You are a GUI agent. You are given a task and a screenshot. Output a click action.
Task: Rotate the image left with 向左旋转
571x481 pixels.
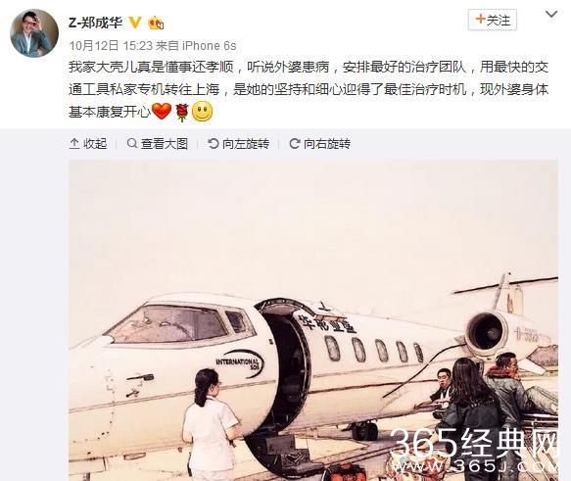coord(239,144)
